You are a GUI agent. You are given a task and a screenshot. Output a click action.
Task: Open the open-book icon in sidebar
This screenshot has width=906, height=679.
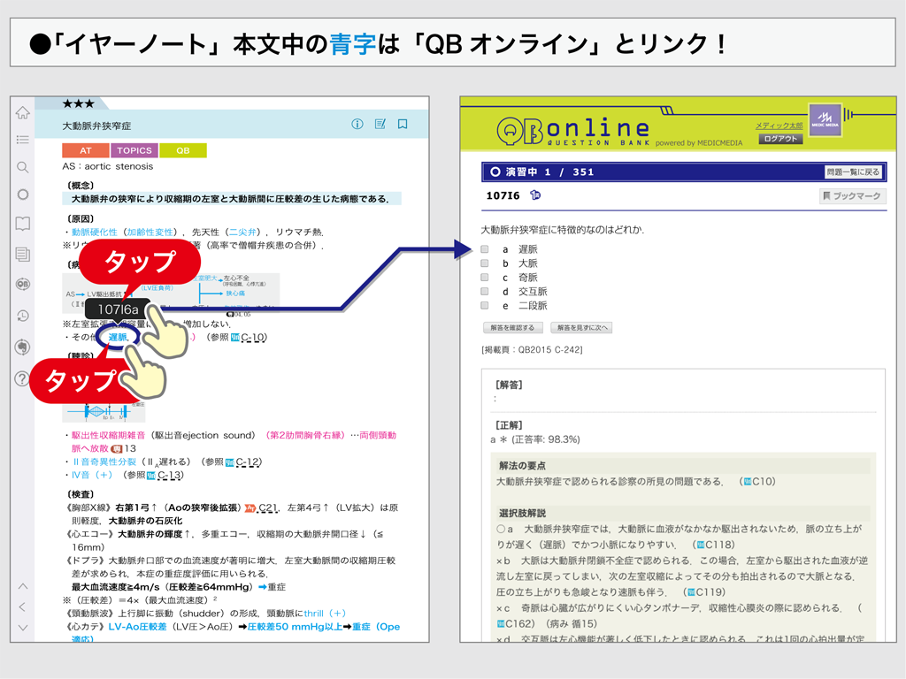[x=22, y=224]
